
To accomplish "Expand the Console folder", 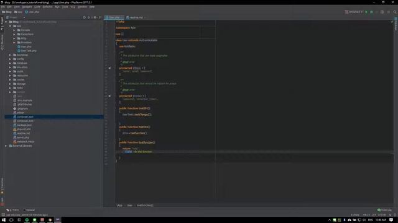I will (14, 30).
